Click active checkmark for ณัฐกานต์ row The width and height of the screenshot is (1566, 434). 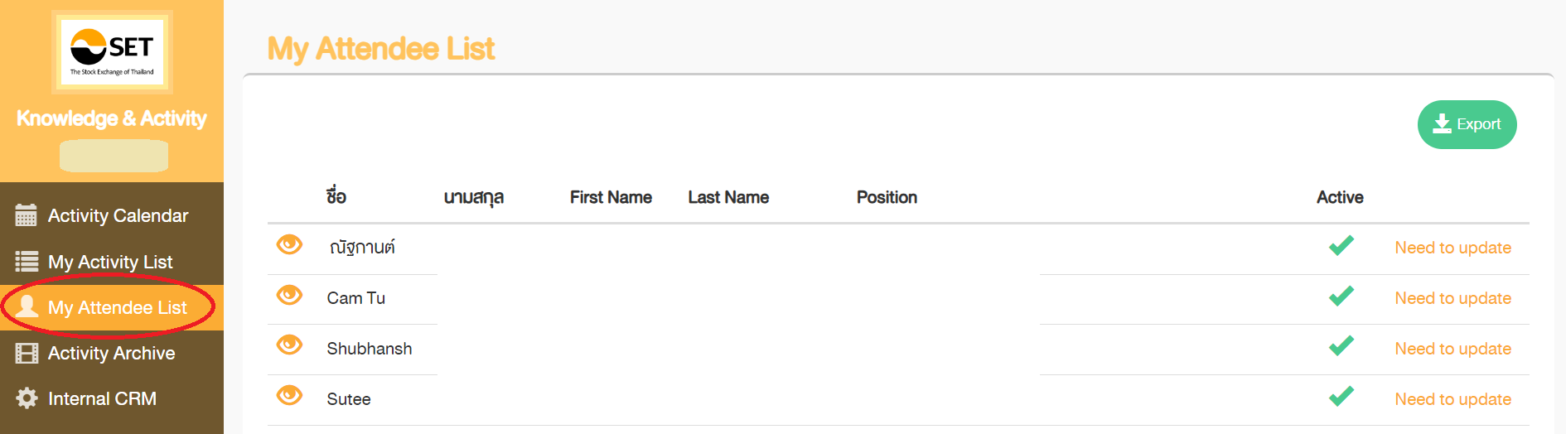click(x=1341, y=245)
